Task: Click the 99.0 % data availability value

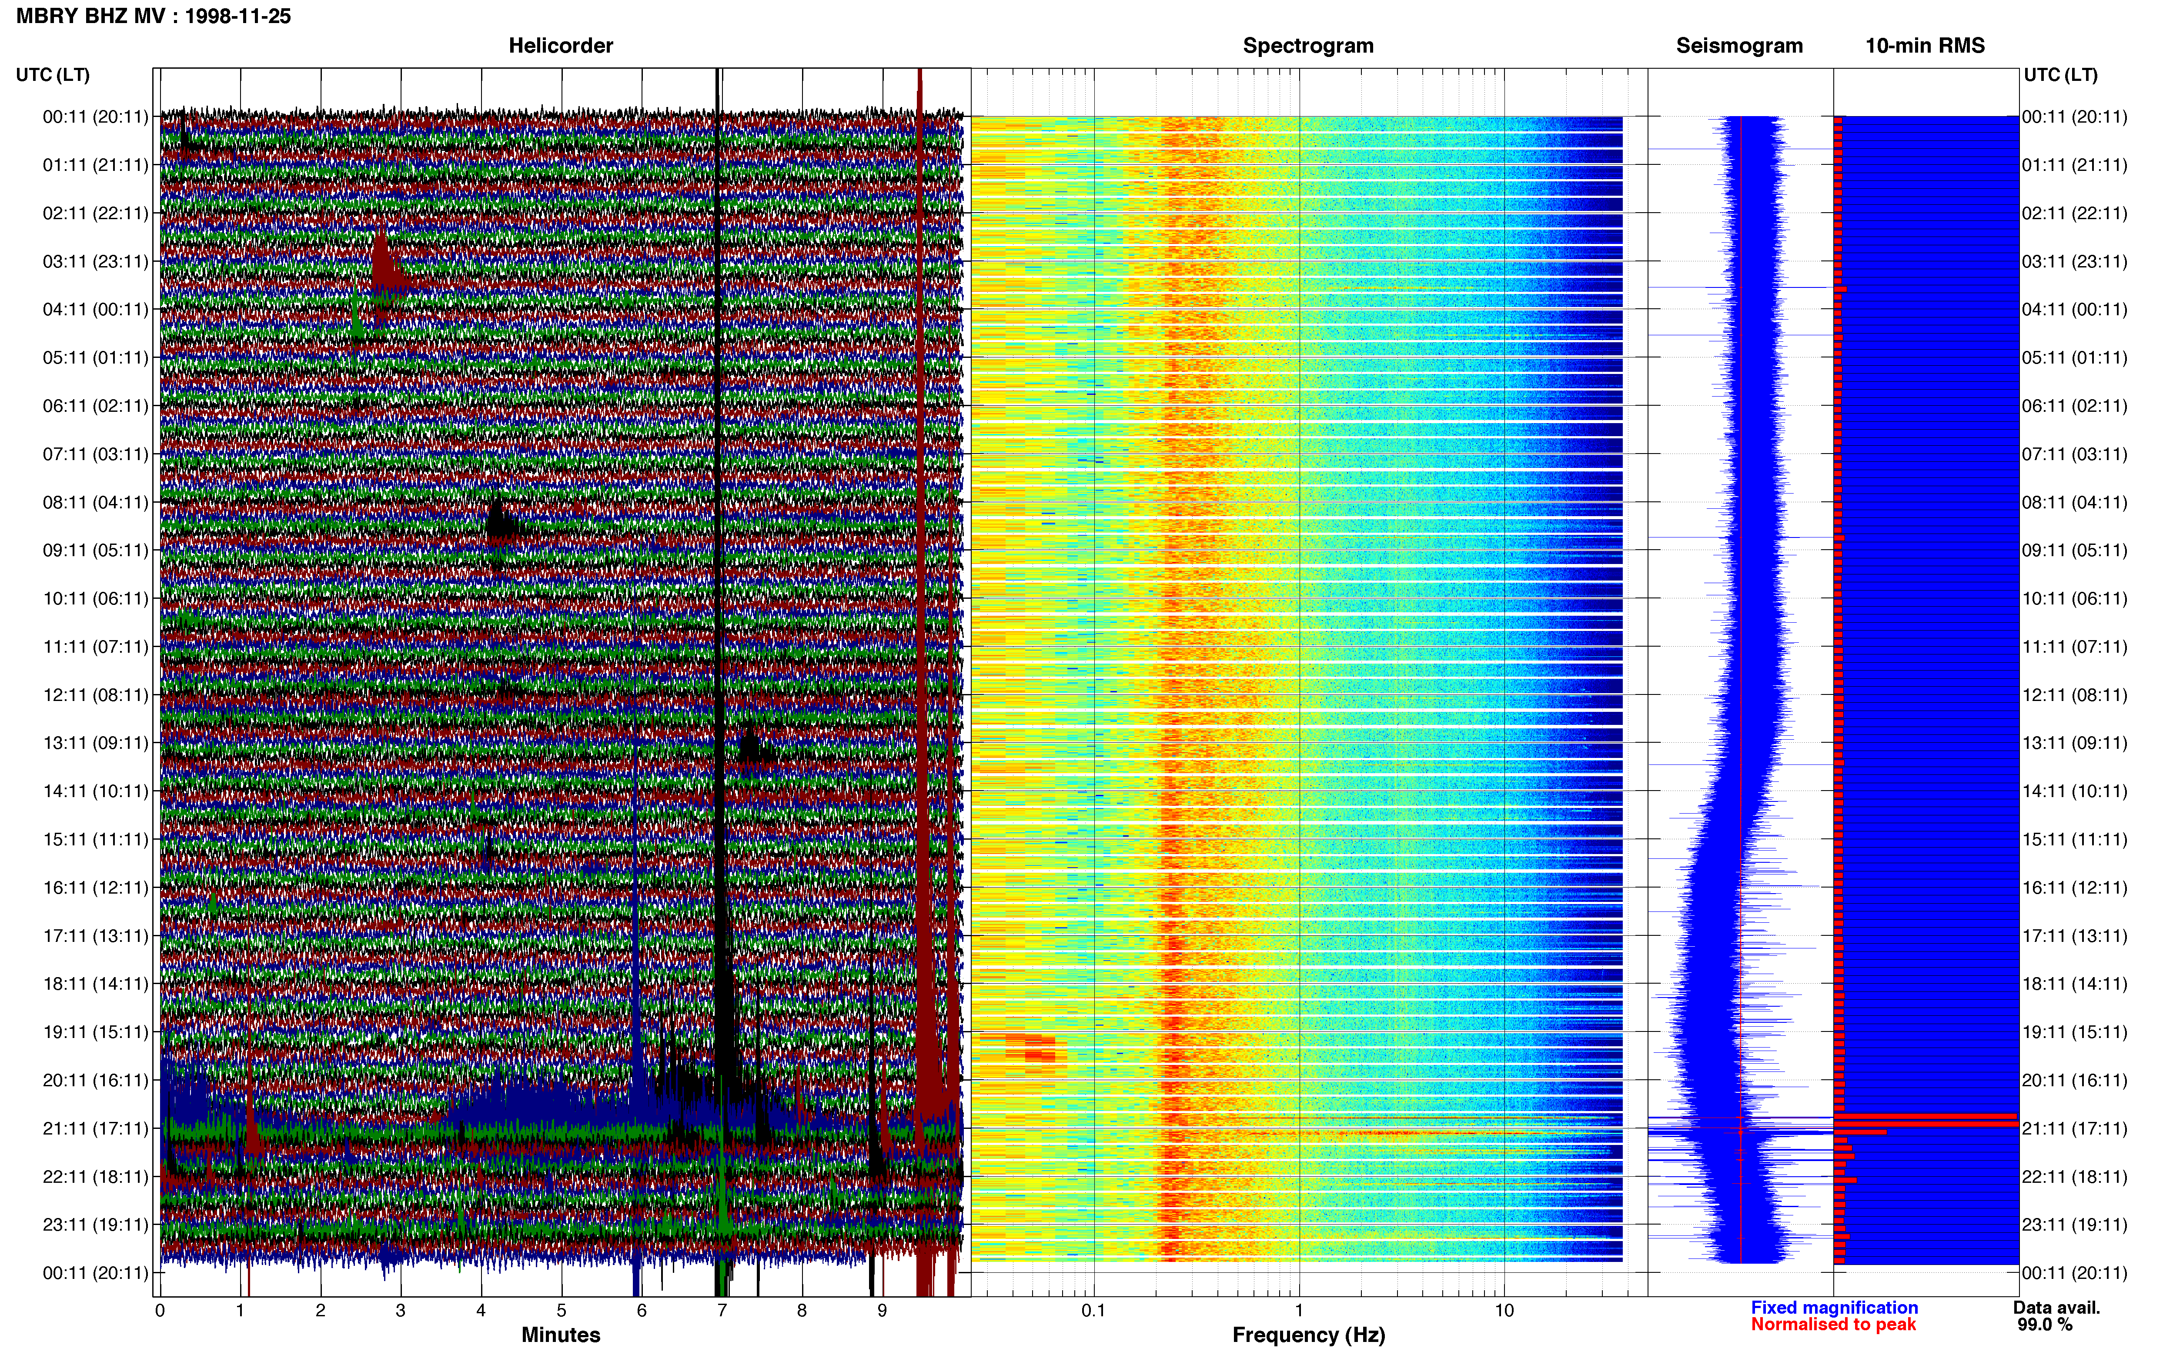Action: pyautogui.click(x=2045, y=1325)
